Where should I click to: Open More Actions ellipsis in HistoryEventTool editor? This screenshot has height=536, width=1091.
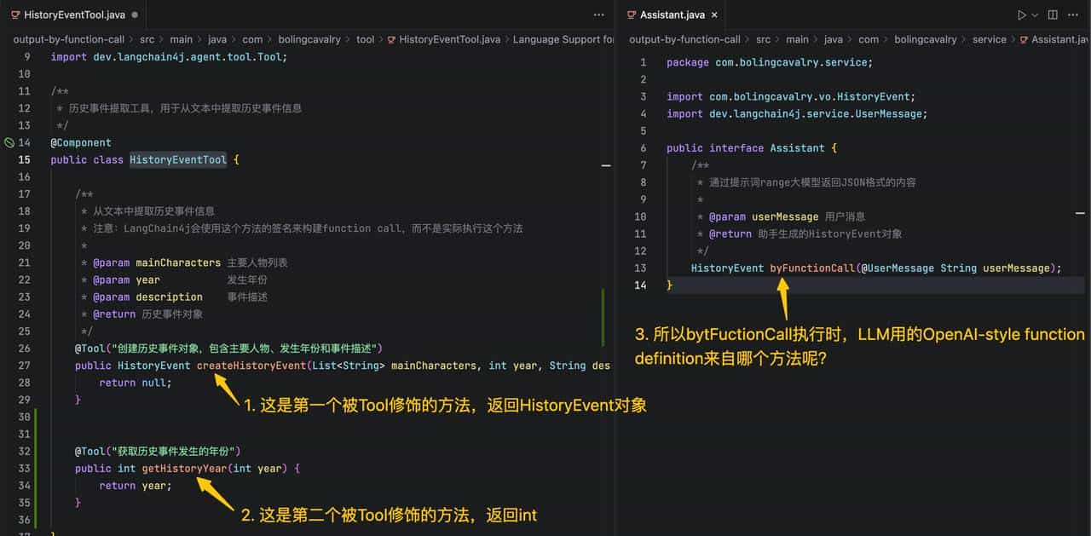tap(599, 14)
